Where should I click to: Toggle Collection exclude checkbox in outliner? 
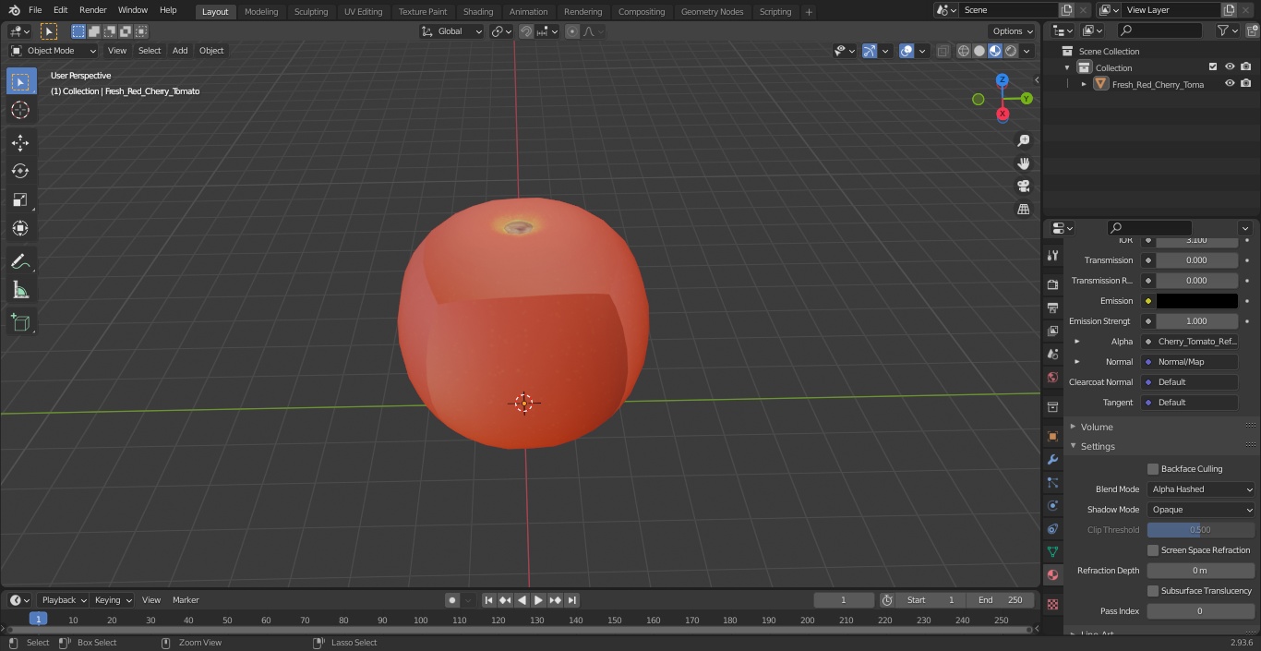click(1213, 67)
